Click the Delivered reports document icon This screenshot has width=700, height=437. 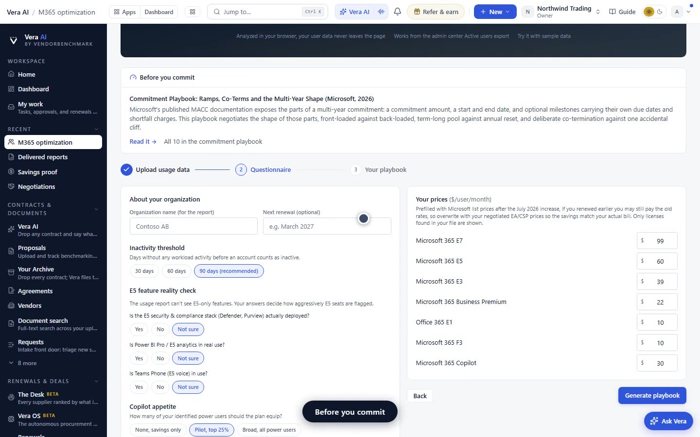(x=11, y=157)
